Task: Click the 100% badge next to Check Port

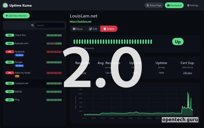Action: [x=10, y=35]
